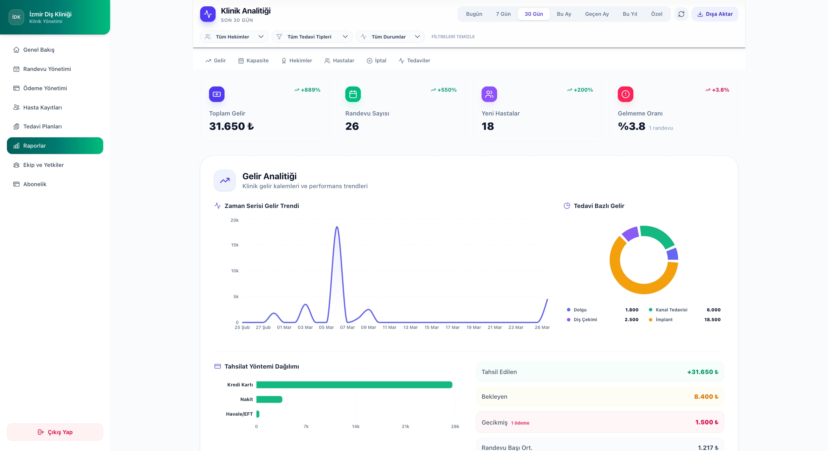The image size is (828, 451).
Task: Switch to the Kapasite tab
Action: click(x=253, y=60)
